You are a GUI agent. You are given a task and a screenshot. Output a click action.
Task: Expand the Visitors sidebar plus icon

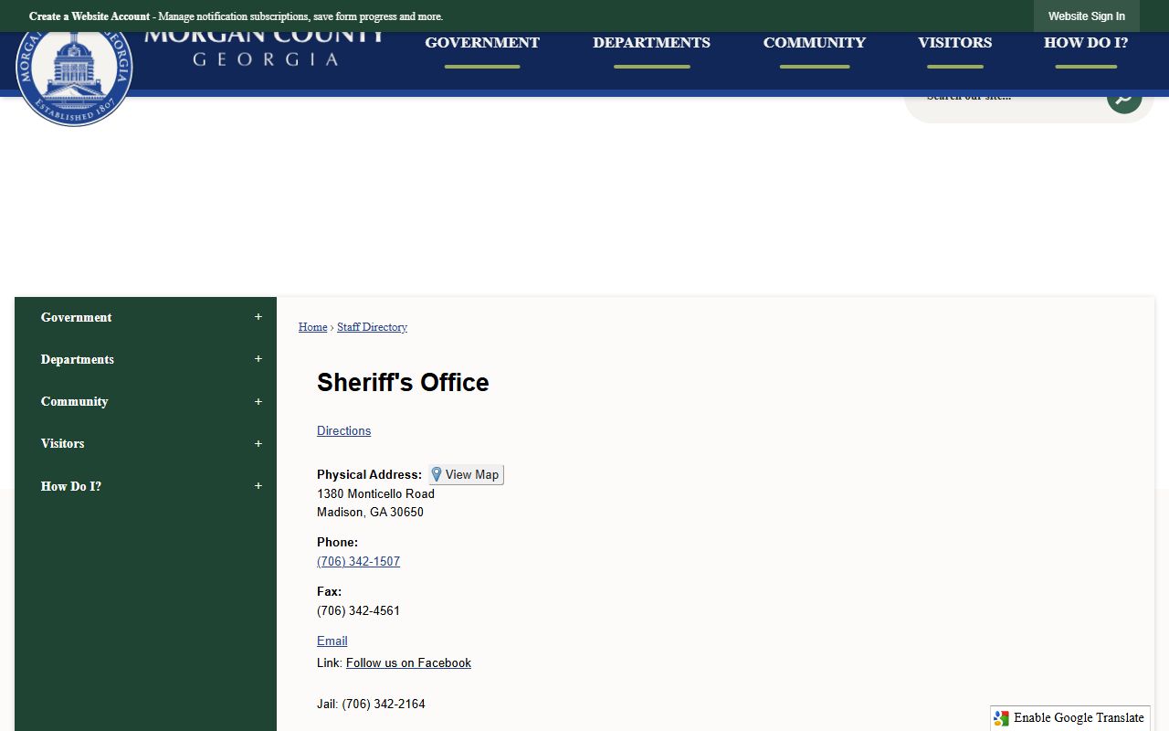258,443
